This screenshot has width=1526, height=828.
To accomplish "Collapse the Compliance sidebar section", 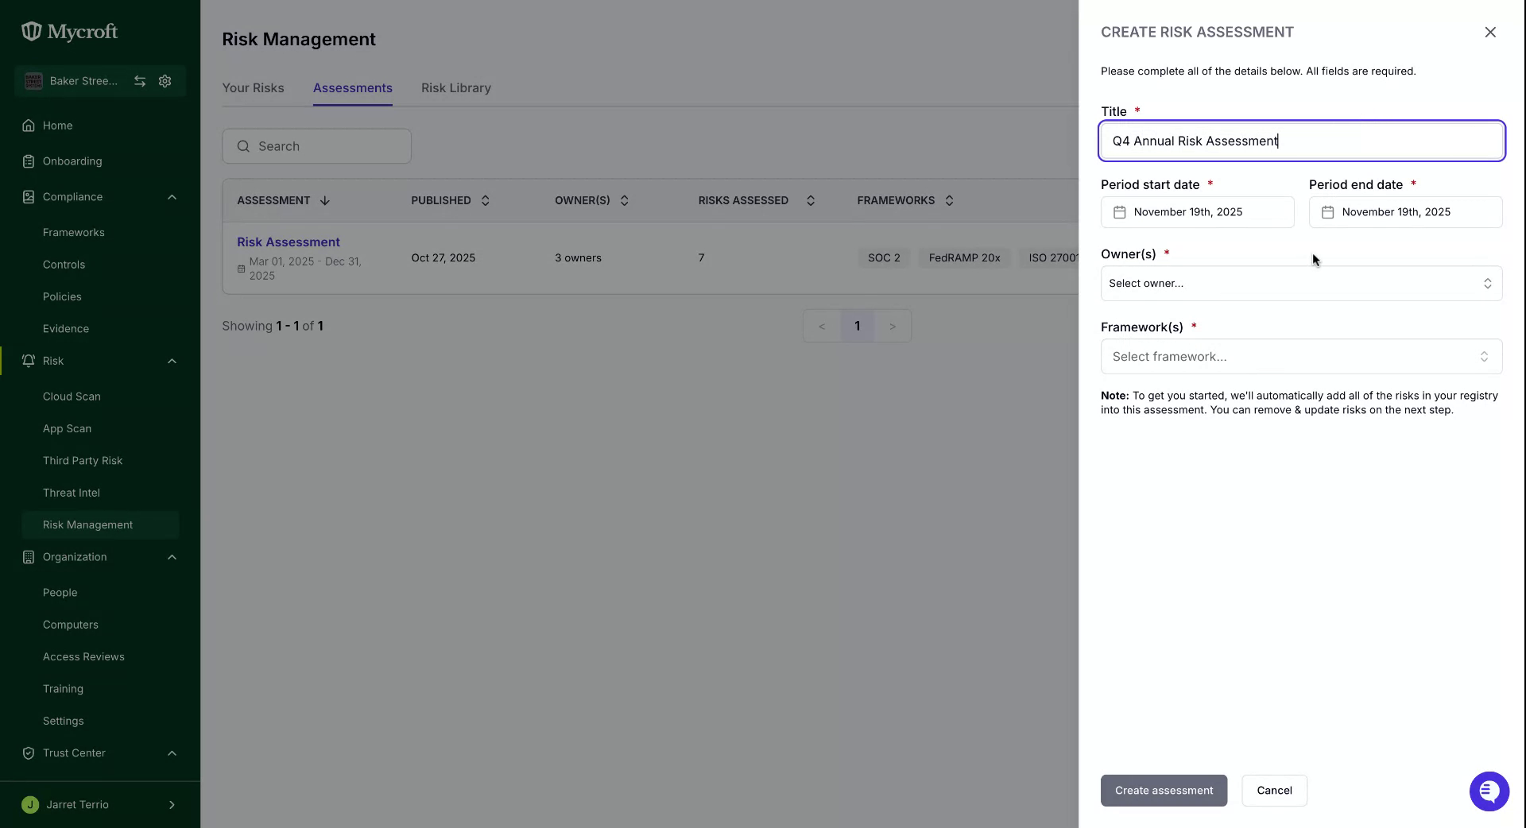I will (172, 197).
